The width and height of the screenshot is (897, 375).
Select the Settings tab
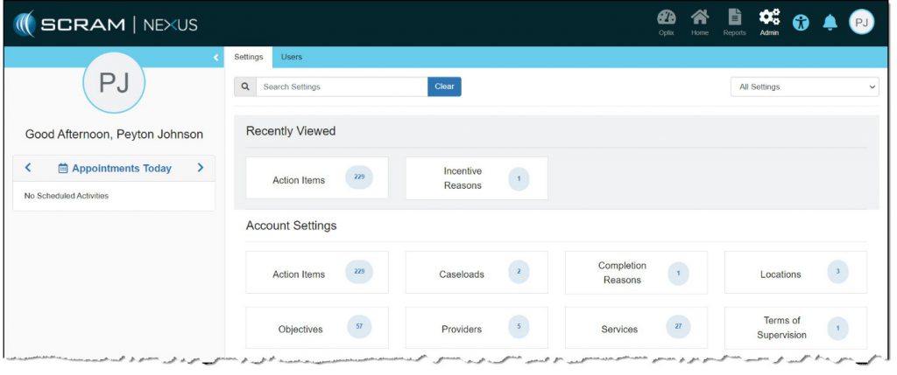(x=248, y=57)
